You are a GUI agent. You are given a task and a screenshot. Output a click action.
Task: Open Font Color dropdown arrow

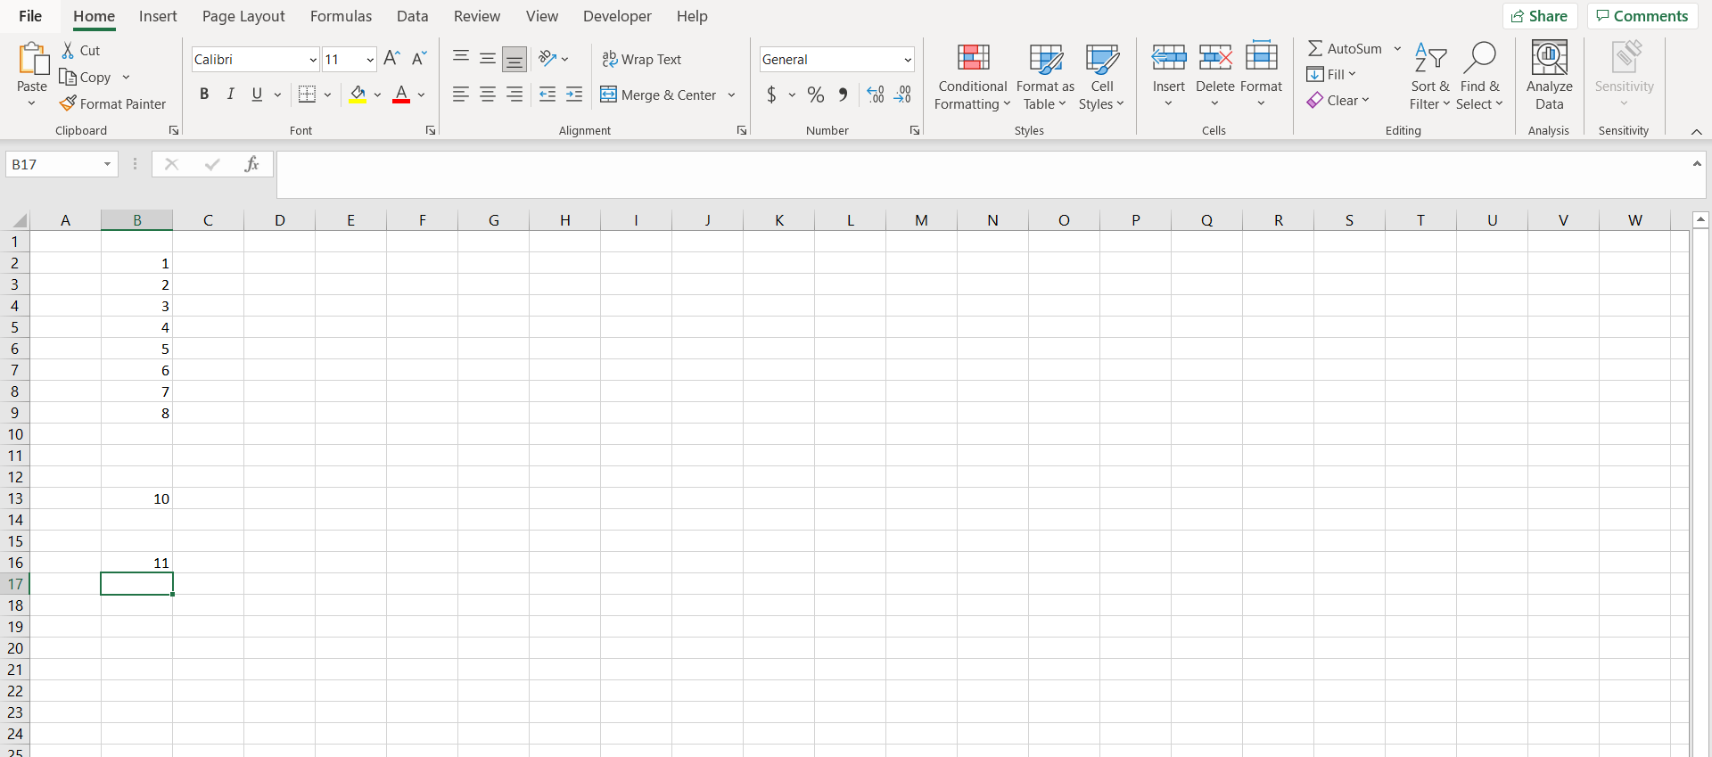click(422, 95)
